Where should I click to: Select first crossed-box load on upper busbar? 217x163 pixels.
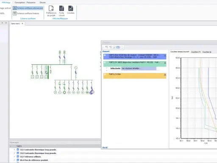click(33, 77)
